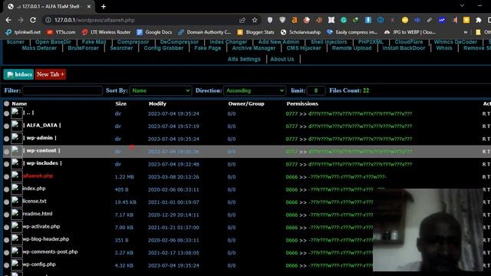Open the Whois menu item

click(x=444, y=48)
